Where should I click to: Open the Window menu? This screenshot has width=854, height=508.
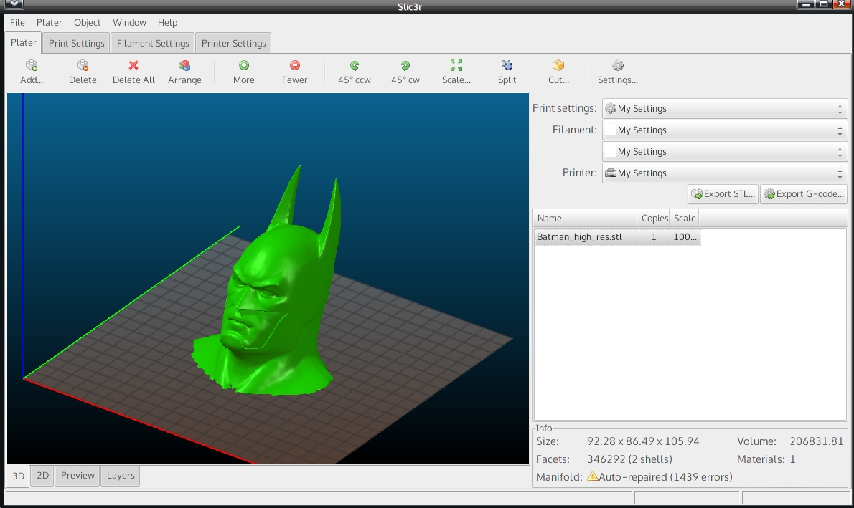coord(129,22)
